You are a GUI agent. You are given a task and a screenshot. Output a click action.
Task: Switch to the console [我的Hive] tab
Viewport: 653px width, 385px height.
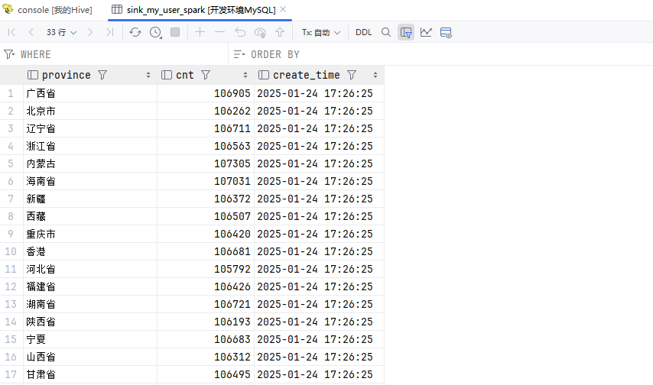point(47,10)
